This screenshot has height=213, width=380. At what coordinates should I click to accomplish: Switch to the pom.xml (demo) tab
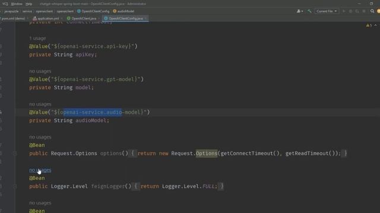tap(13, 18)
